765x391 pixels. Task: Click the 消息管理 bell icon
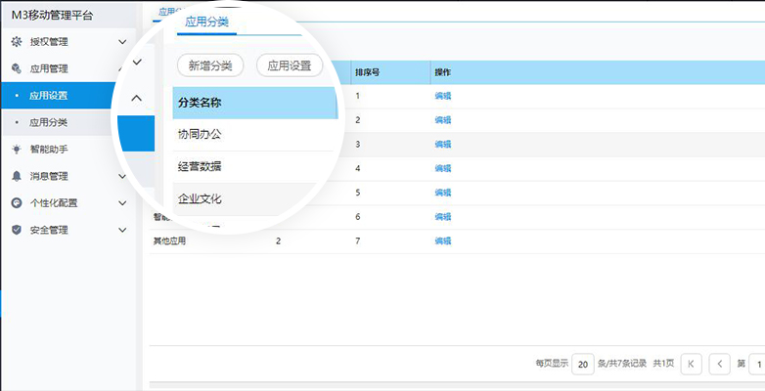17,176
